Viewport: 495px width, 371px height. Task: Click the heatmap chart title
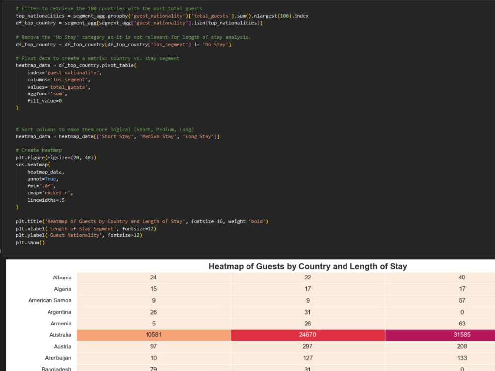pos(308,266)
